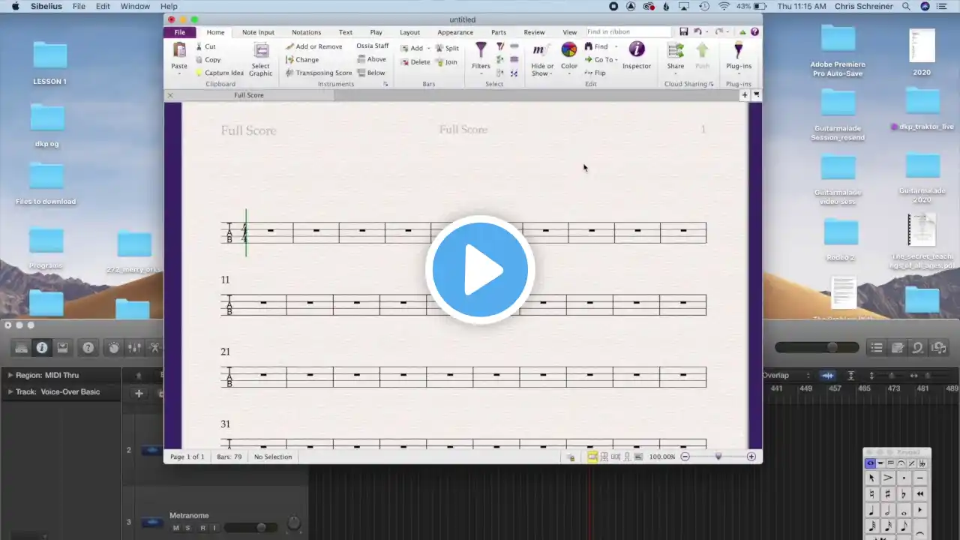
Task: Click the Inspector icon in ribbon
Action: coord(637,50)
